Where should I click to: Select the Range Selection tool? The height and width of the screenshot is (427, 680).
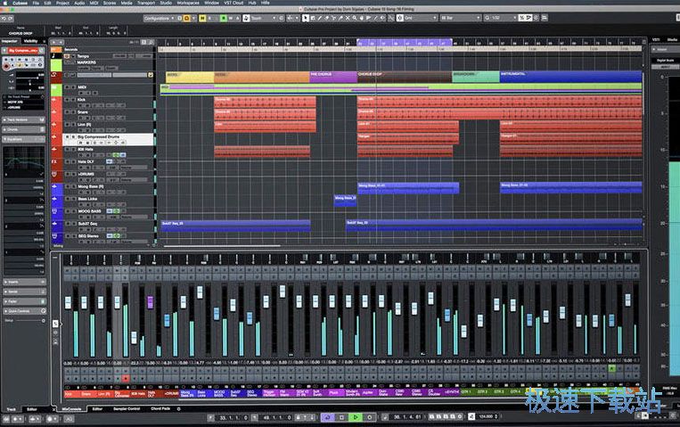313,18
